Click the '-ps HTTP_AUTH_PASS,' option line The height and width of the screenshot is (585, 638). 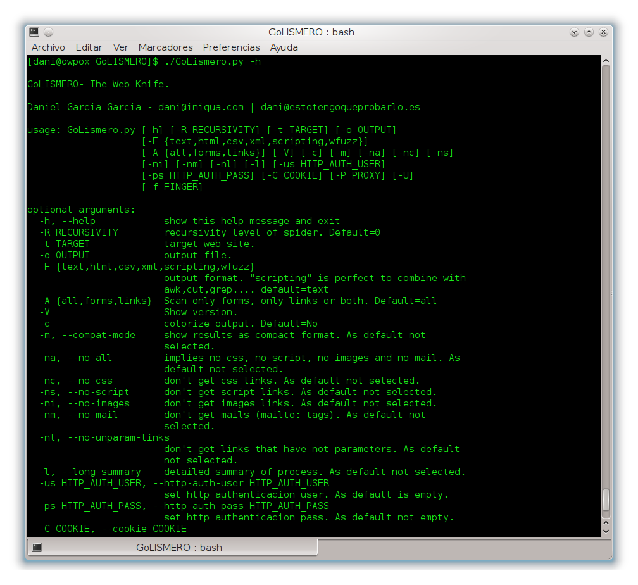point(184,506)
